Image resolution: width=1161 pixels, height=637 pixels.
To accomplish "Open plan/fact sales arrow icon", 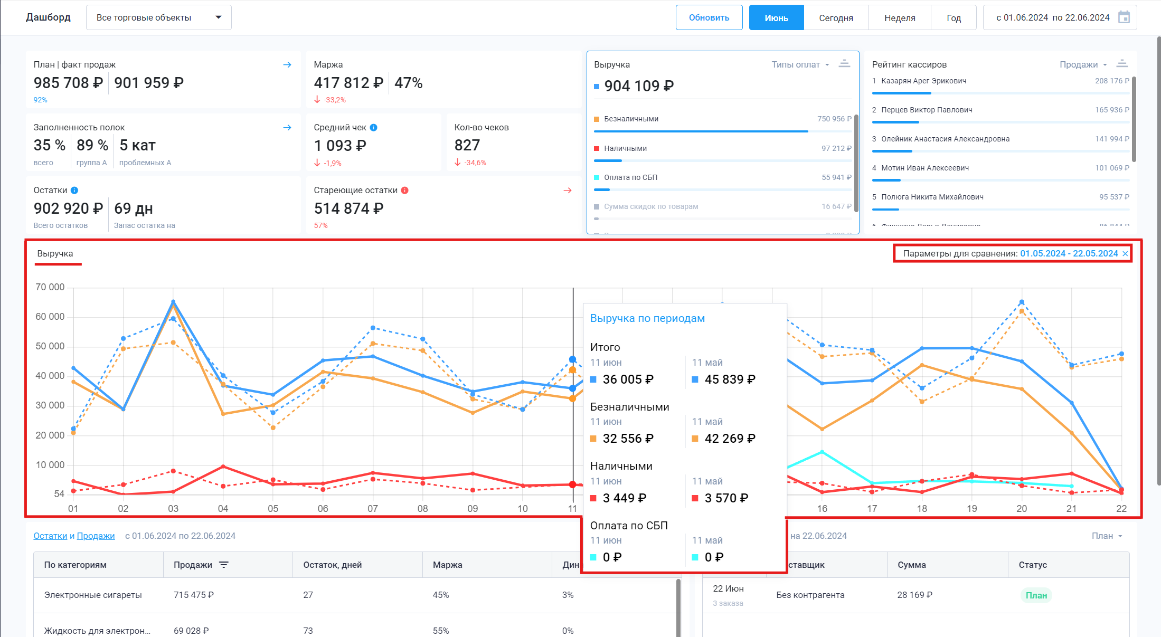I will 287,64.
